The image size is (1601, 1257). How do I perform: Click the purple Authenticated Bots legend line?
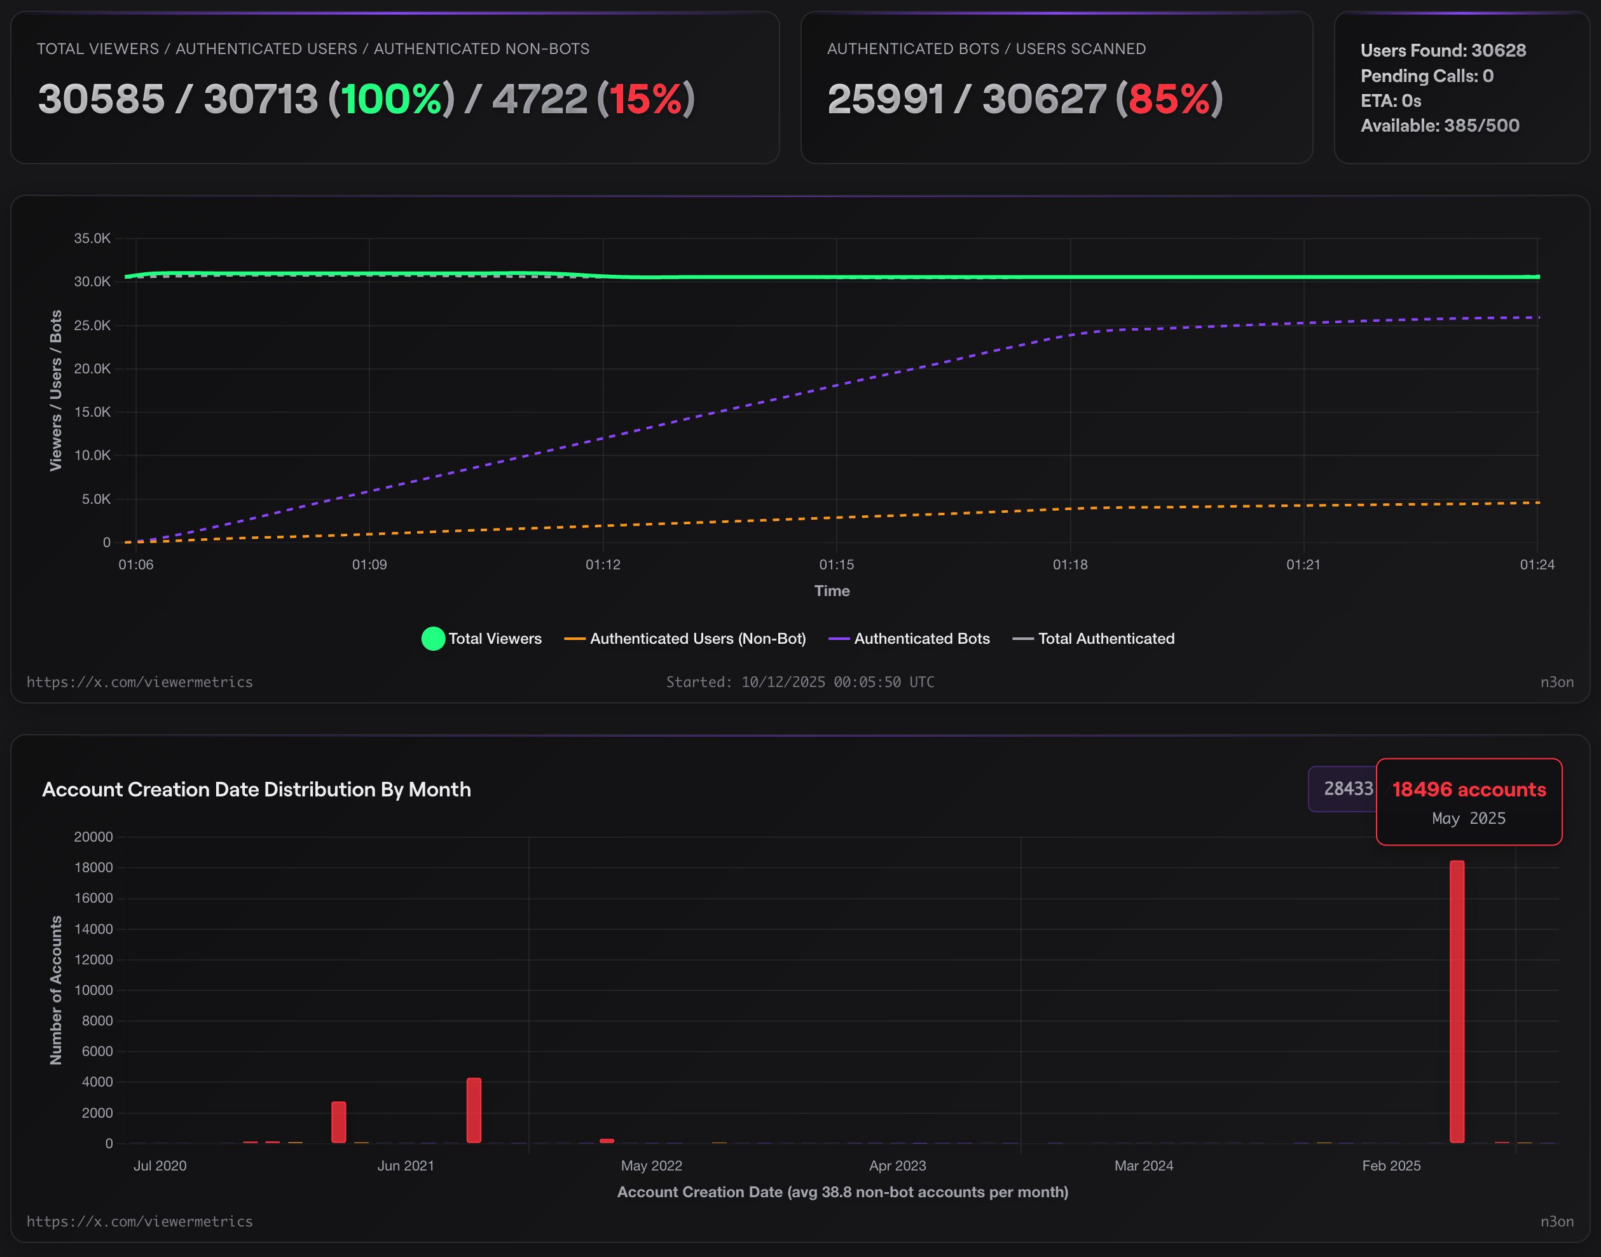coord(839,639)
